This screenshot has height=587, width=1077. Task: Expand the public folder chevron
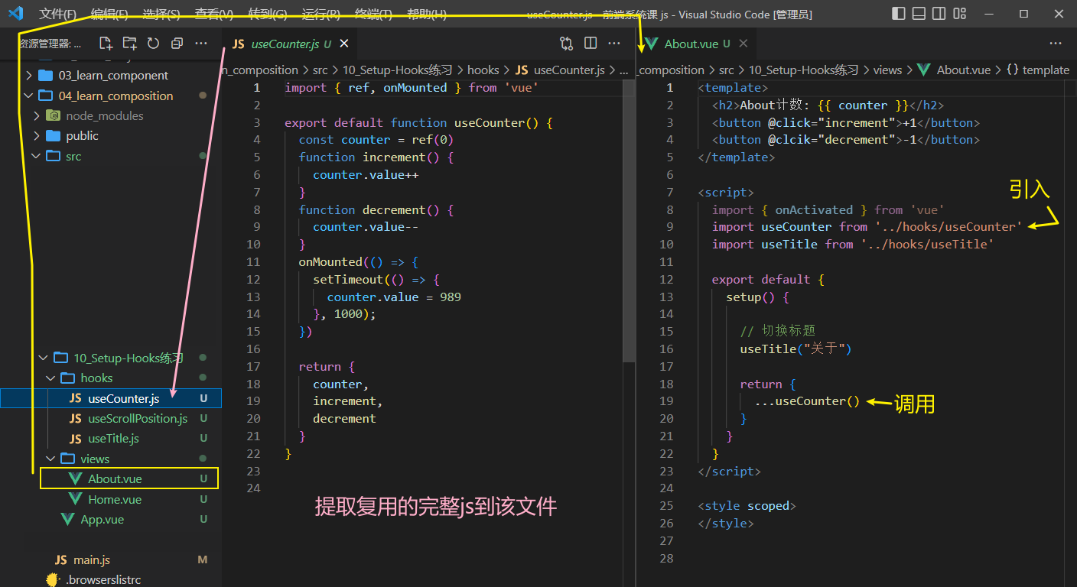tap(36, 136)
